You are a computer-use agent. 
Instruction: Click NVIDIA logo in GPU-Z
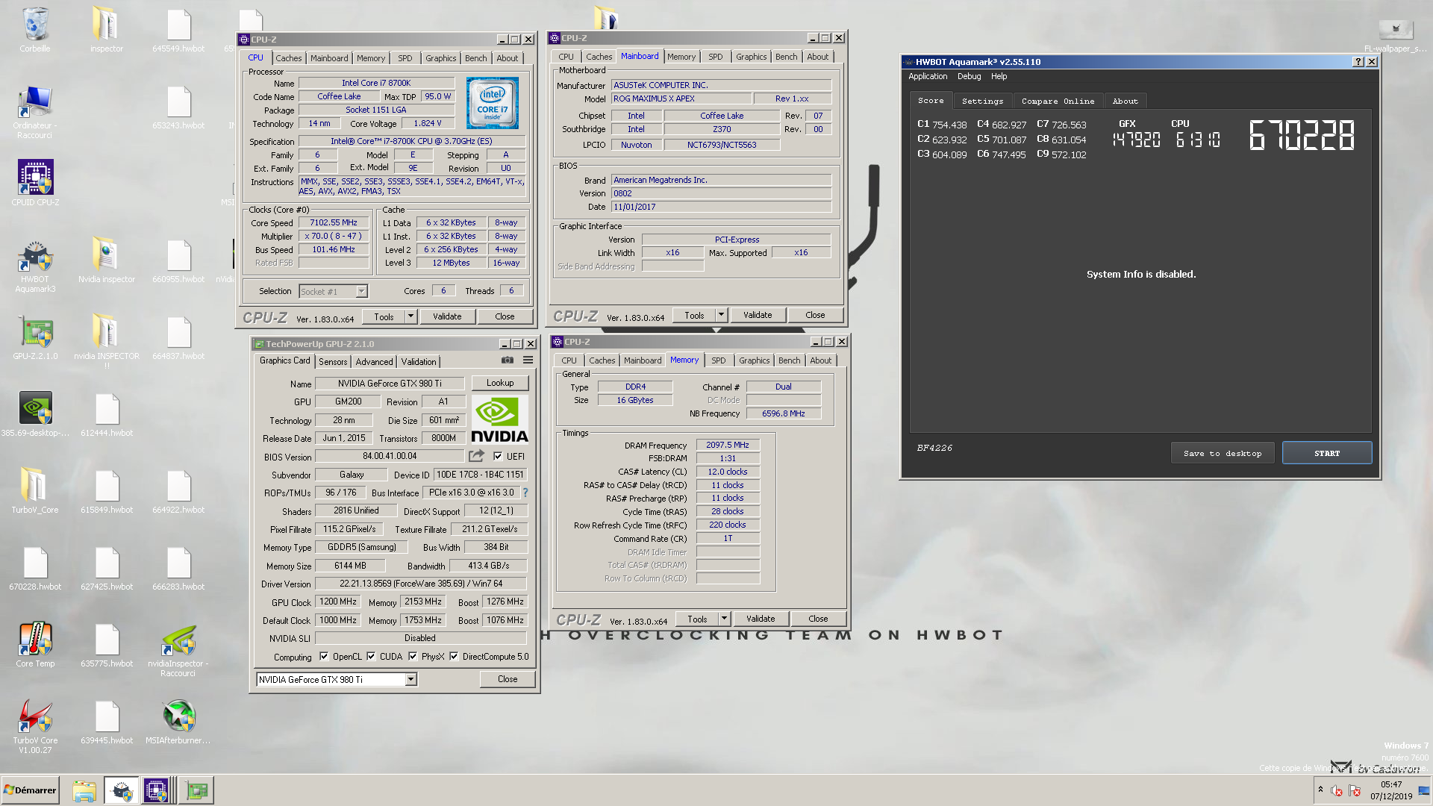tap(499, 419)
